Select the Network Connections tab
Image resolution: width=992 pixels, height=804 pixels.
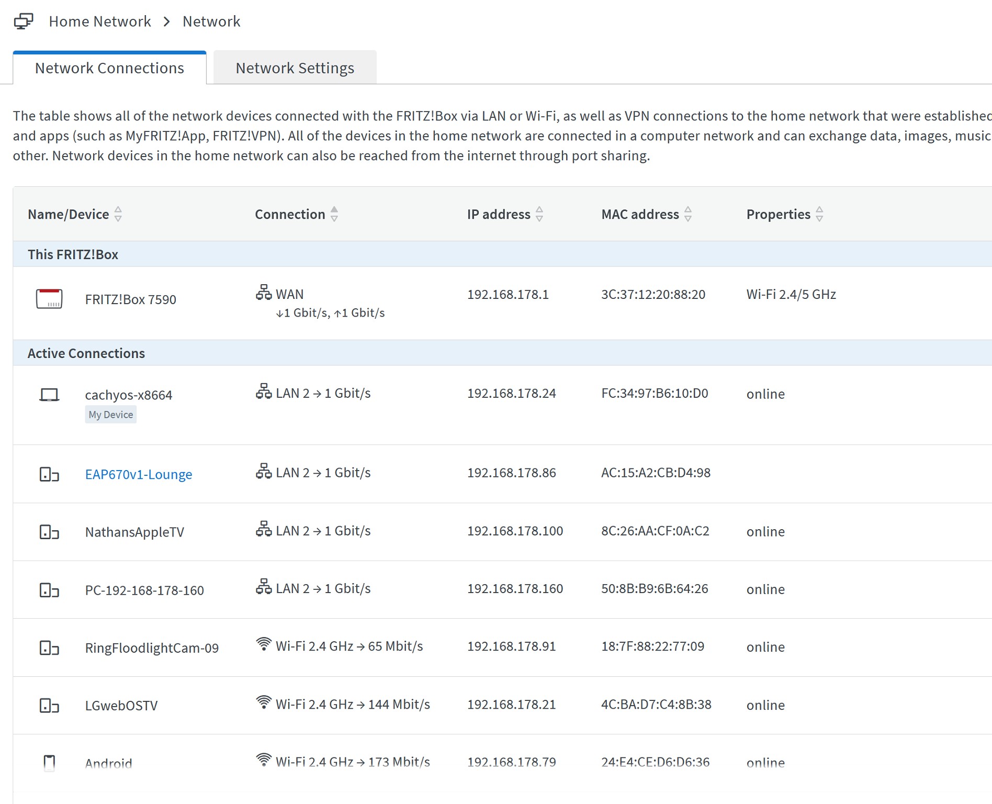click(x=109, y=68)
